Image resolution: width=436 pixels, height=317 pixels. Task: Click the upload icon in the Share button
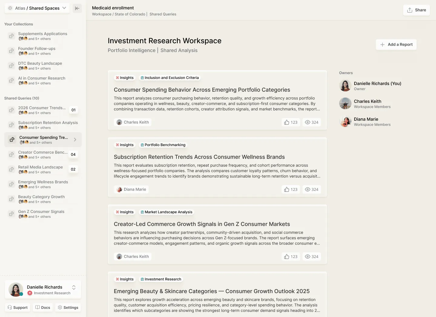(x=410, y=10)
